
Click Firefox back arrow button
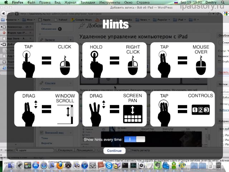pos(3,14)
